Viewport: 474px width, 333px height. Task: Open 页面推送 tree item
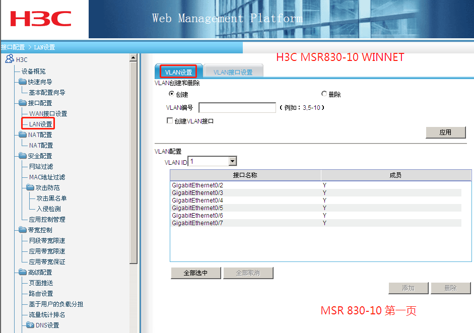(41, 283)
